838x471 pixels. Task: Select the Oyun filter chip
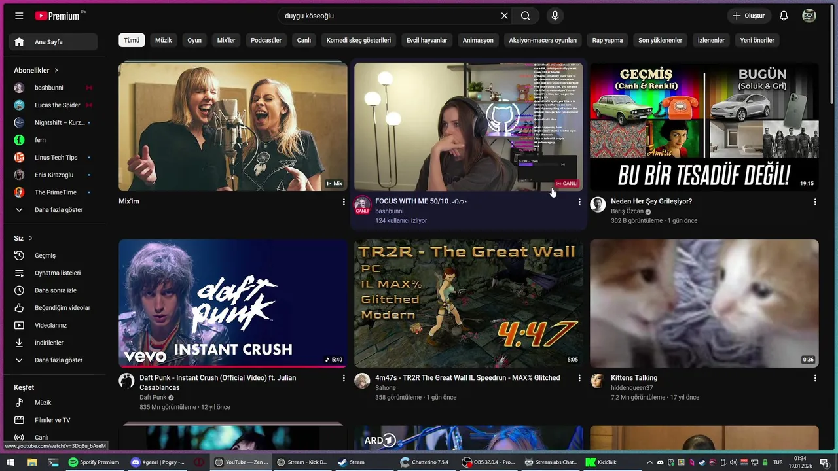point(194,40)
